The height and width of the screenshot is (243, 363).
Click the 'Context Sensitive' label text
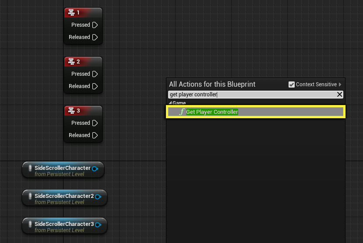(316, 85)
